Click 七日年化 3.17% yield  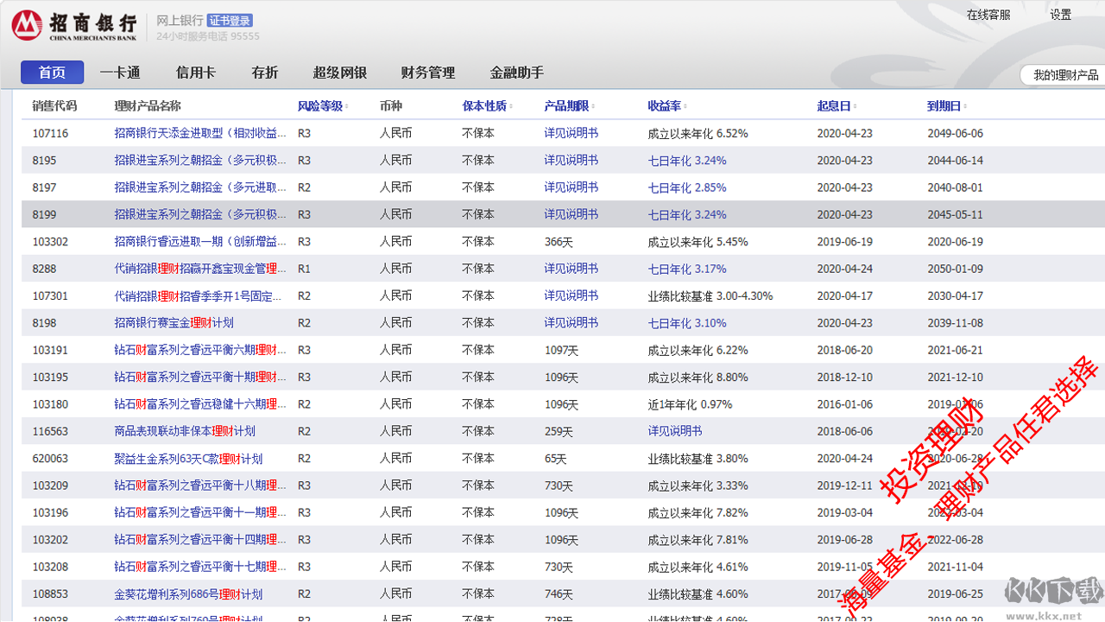coord(687,269)
